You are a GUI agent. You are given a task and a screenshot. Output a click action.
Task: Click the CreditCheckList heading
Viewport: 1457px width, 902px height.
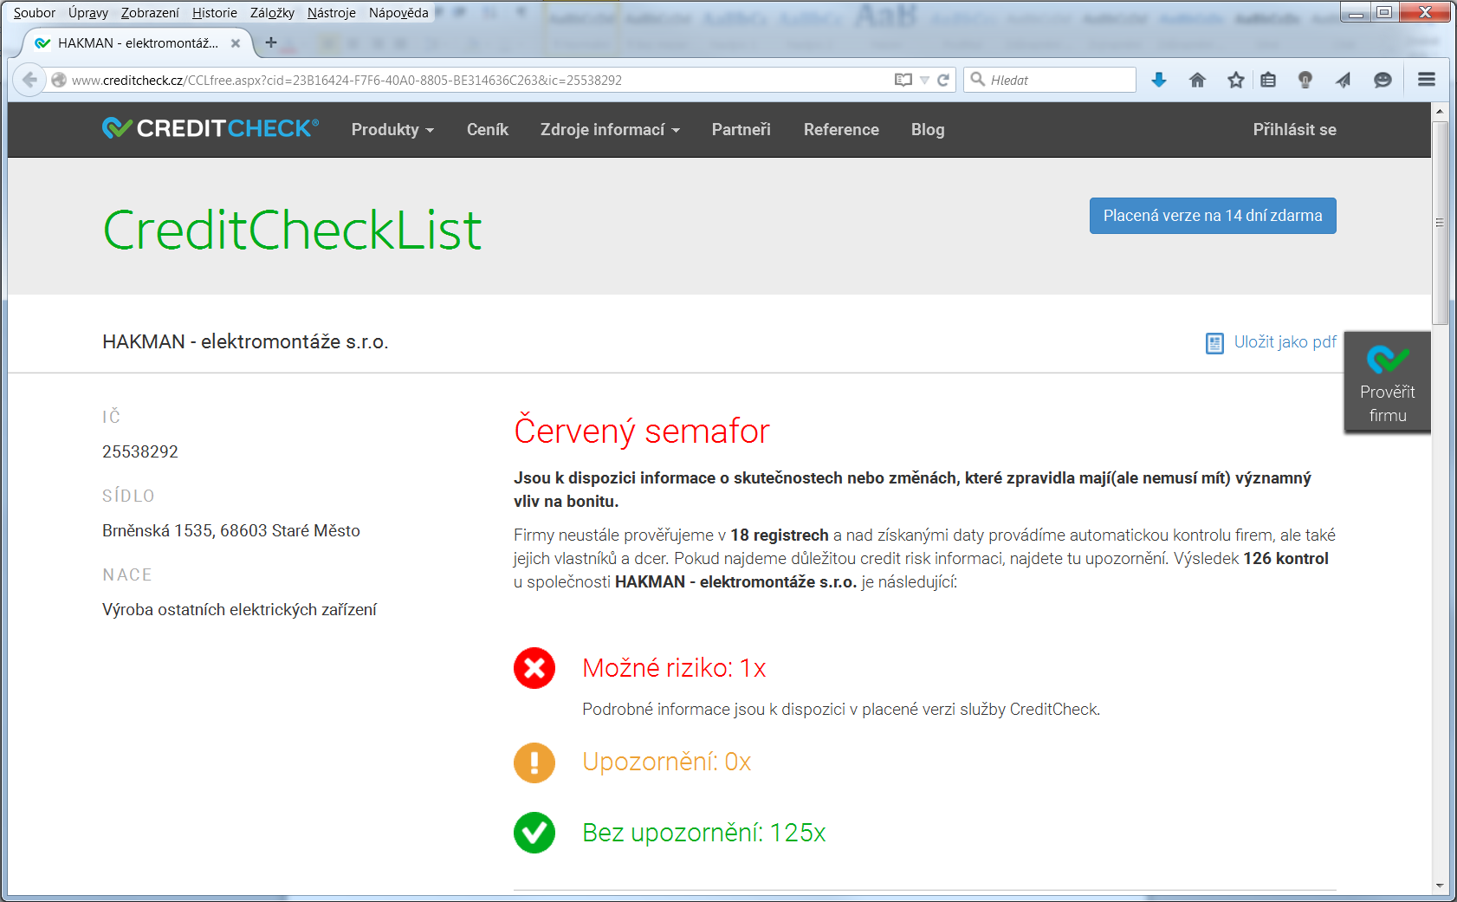(x=292, y=230)
